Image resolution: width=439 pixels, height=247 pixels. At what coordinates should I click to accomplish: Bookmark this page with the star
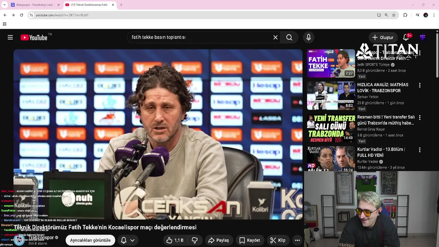click(x=394, y=15)
